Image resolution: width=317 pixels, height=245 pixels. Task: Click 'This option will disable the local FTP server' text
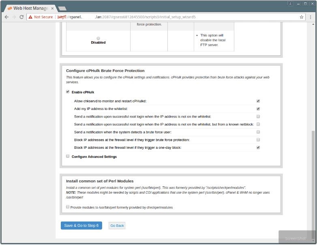click(x=213, y=40)
